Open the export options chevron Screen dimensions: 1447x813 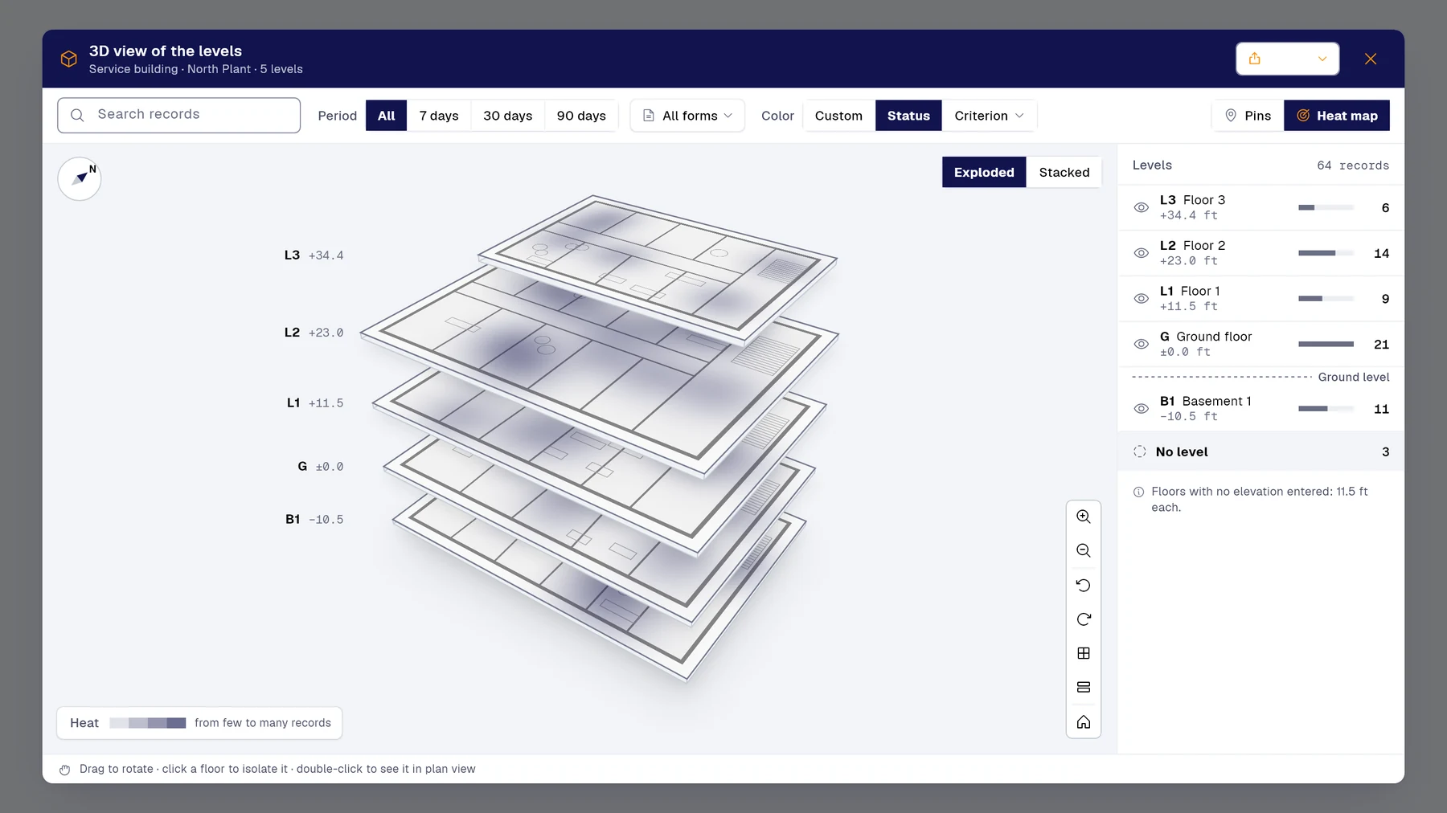click(1322, 59)
